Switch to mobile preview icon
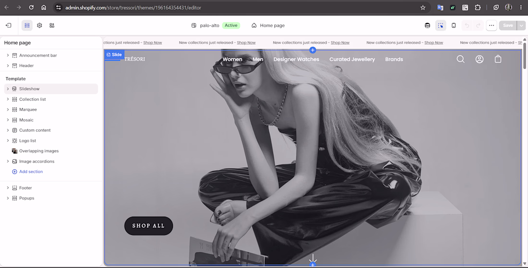Screen dimensions: 528x268 (x=454, y=25)
